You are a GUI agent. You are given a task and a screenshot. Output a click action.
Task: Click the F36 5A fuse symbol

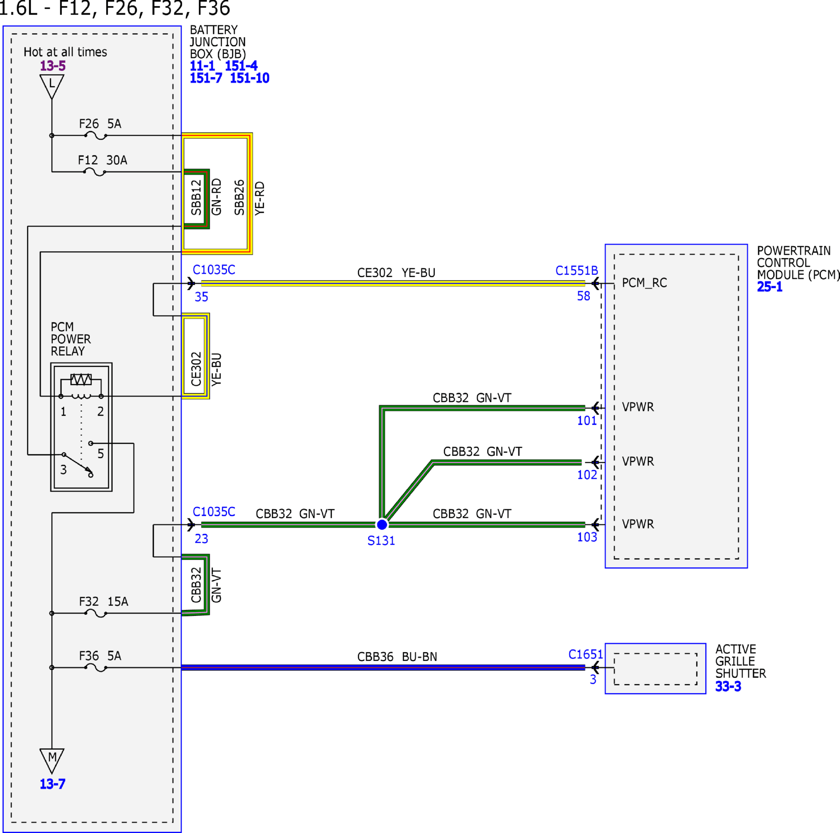point(96,668)
